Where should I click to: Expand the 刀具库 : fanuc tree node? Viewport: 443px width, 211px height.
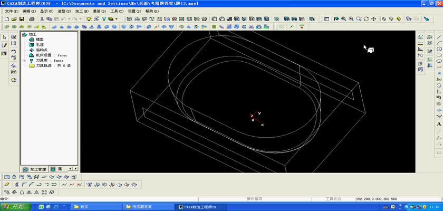pyautogui.click(x=24, y=61)
